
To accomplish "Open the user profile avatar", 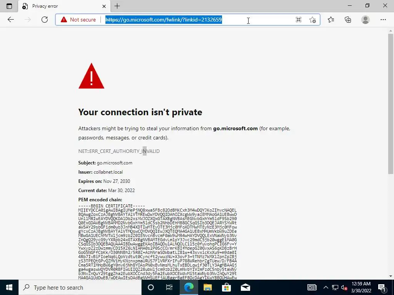I will click(x=366, y=20).
